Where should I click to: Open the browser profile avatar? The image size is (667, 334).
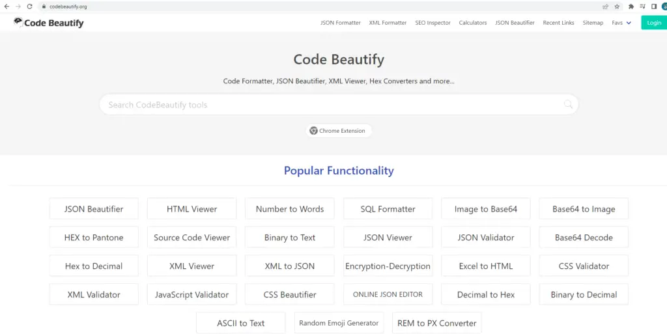(664, 7)
